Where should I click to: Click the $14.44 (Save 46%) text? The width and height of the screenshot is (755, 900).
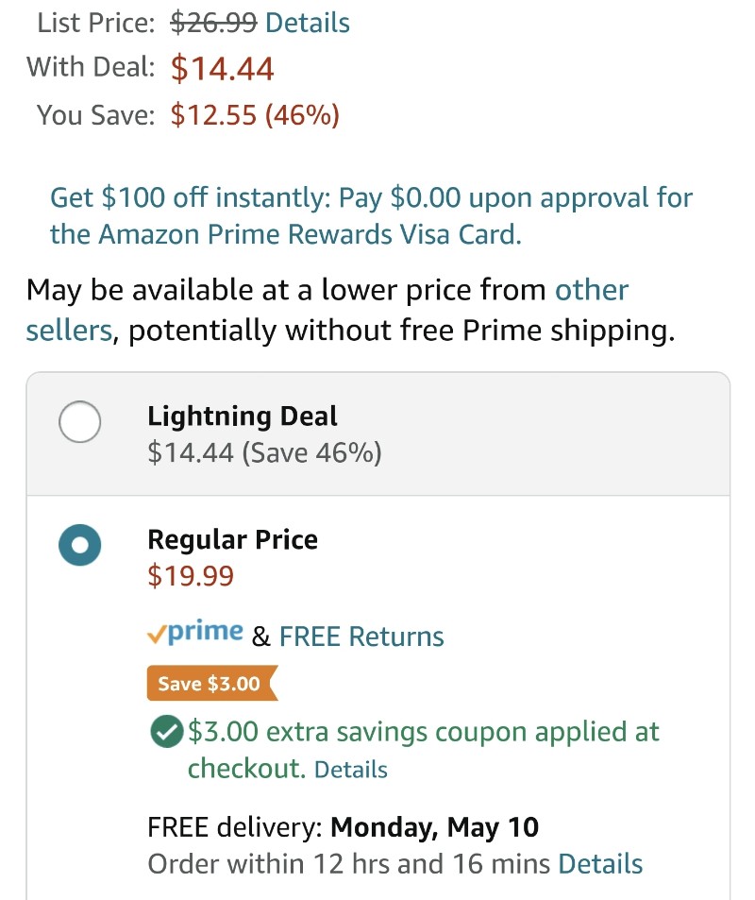[x=264, y=453]
